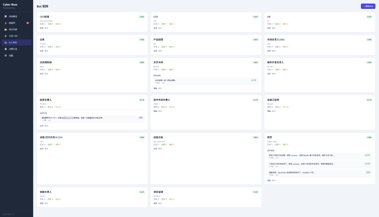The image size is (379, 217).
Task: Click the ceo-assistant identifier text
Action: click(x=46, y=21)
